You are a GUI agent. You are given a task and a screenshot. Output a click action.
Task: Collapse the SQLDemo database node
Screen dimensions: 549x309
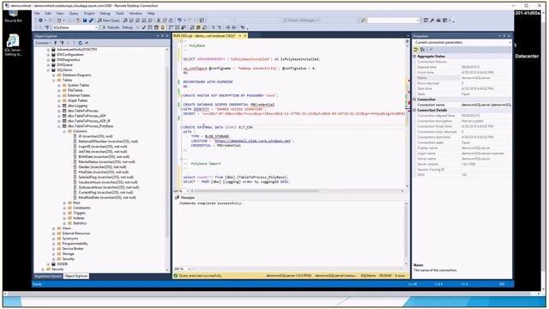tap(48, 70)
